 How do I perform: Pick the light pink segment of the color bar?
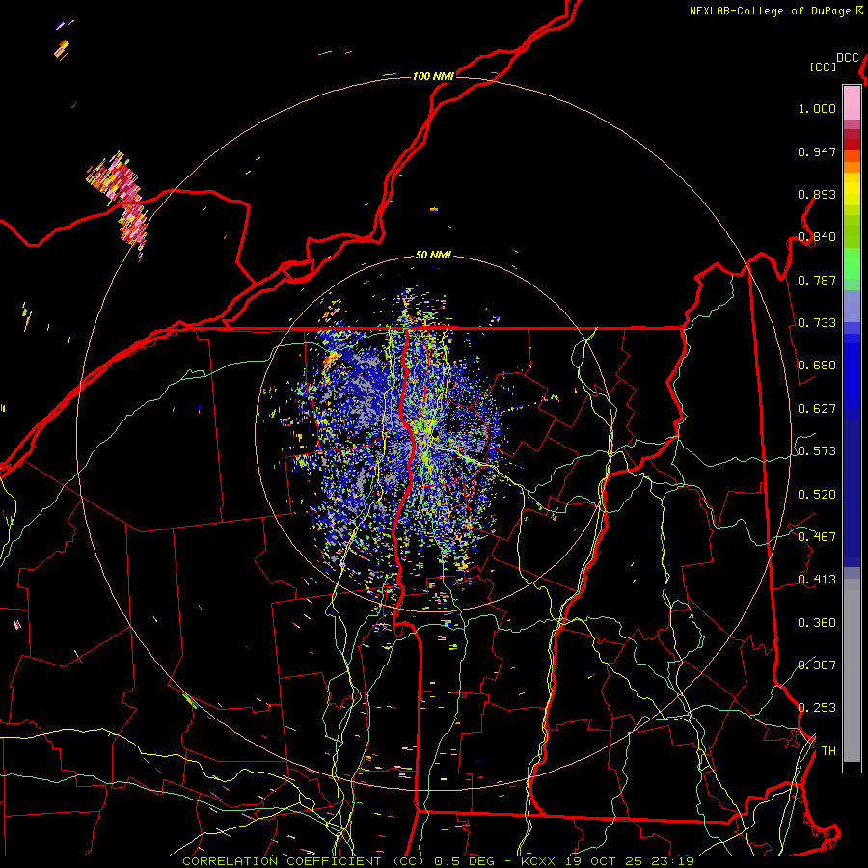point(852,103)
